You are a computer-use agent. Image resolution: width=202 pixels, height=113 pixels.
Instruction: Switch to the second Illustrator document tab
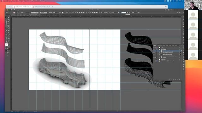[x=53, y=15]
